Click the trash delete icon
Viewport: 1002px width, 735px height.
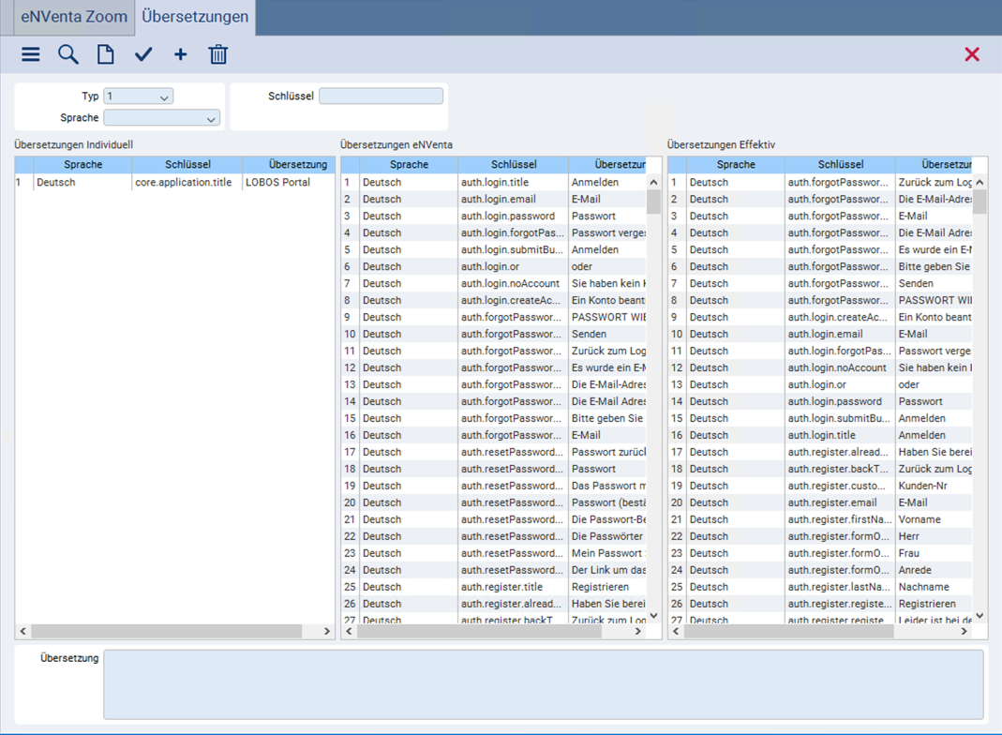217,54
